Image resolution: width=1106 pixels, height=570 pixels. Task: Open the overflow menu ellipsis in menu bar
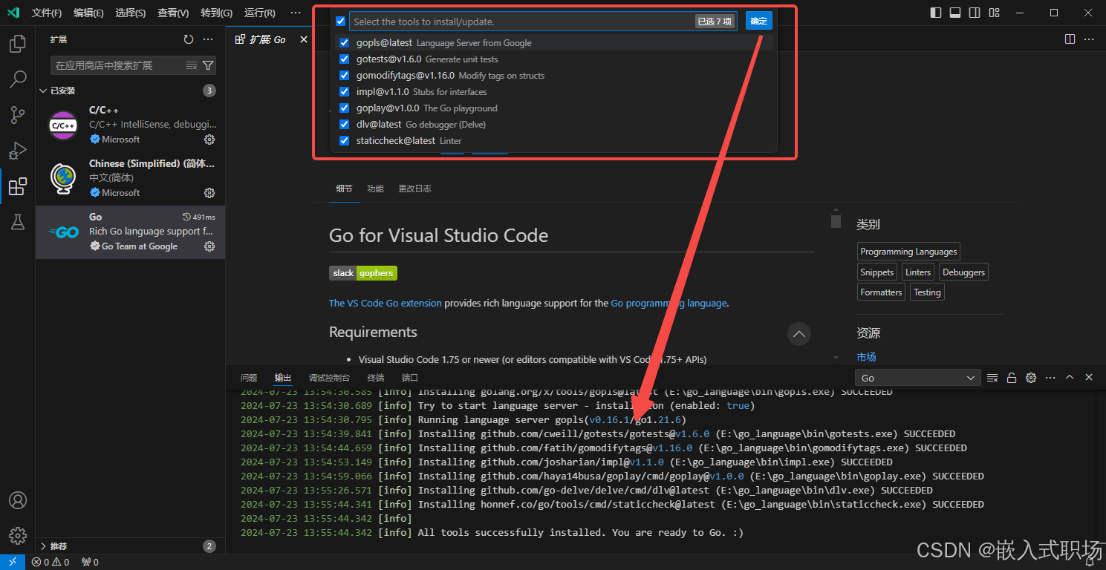(296, 13)
